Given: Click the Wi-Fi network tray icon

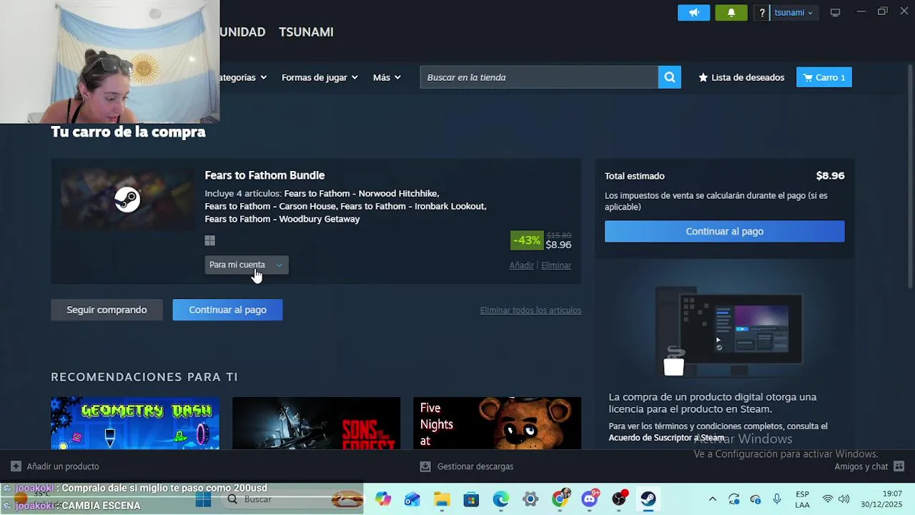Looking at the screenshot, I should (x=828, y=499).
